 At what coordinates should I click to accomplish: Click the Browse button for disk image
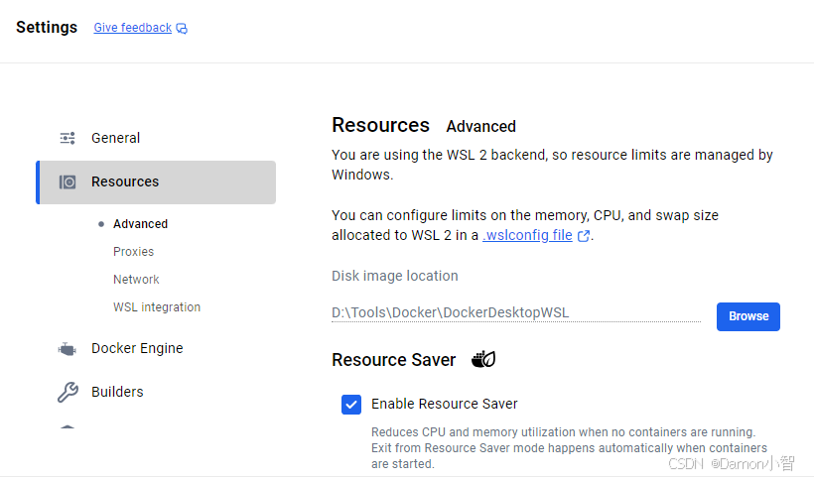coord(747,316)
